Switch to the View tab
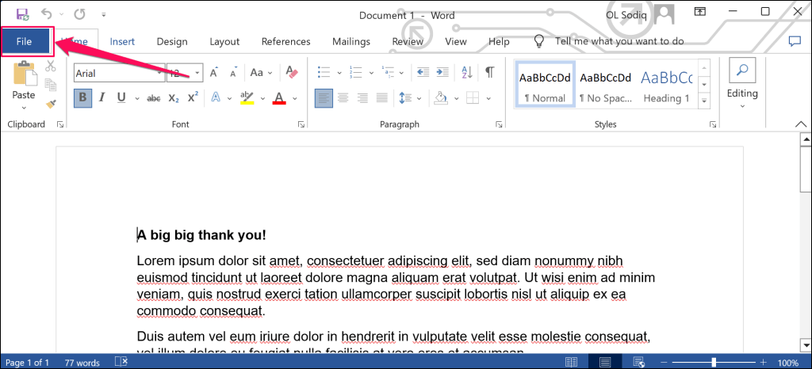 456,42
